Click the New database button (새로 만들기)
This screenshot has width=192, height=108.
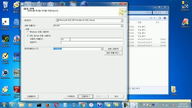coord(113,53)
